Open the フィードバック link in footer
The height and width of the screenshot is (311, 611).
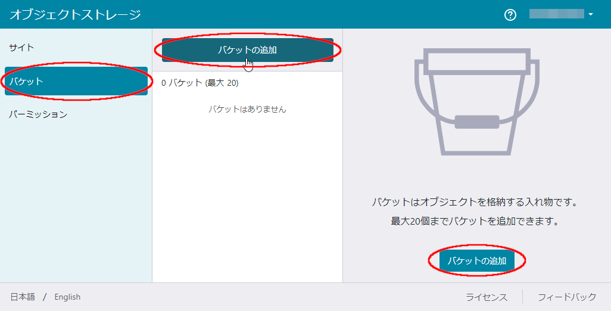(566, 297)
